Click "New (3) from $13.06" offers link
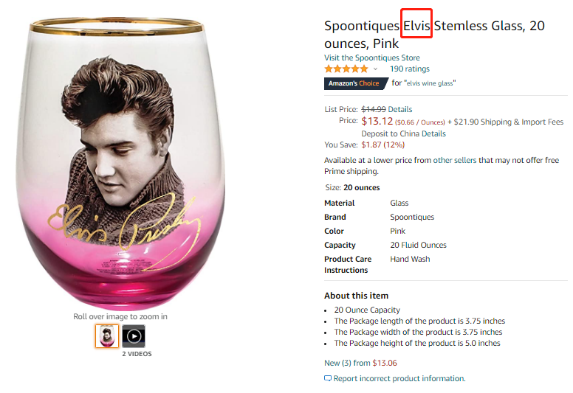Image resolution: width=573 pixels, height=393 pixels. pos(360,362)
